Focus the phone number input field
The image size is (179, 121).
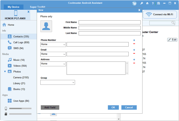pos(97,44)
